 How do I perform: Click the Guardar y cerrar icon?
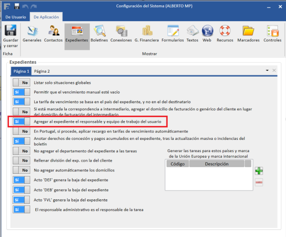(10, 36)
